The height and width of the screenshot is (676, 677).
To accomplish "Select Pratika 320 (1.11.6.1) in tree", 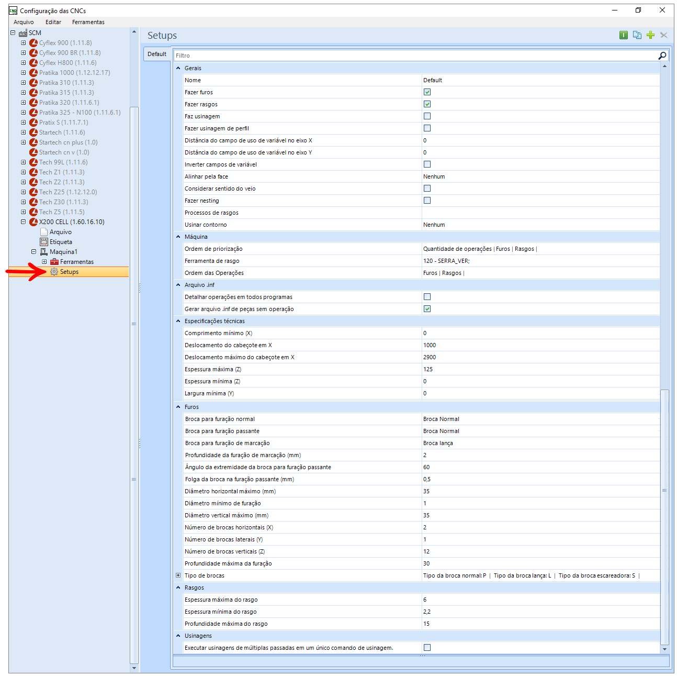I will pos(69,103).
